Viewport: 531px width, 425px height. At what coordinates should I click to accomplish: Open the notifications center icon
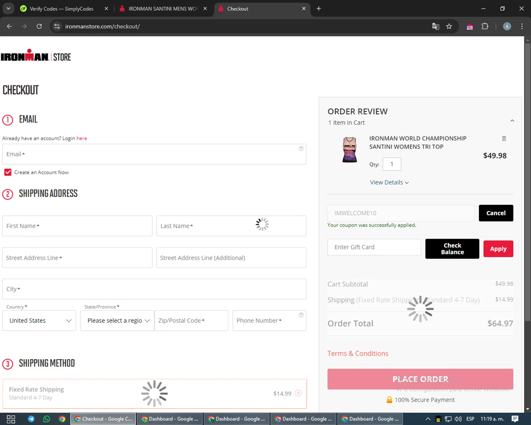(x=515, y=419)
